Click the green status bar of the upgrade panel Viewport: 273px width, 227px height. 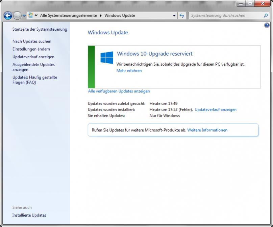click(x=92, y=67)
